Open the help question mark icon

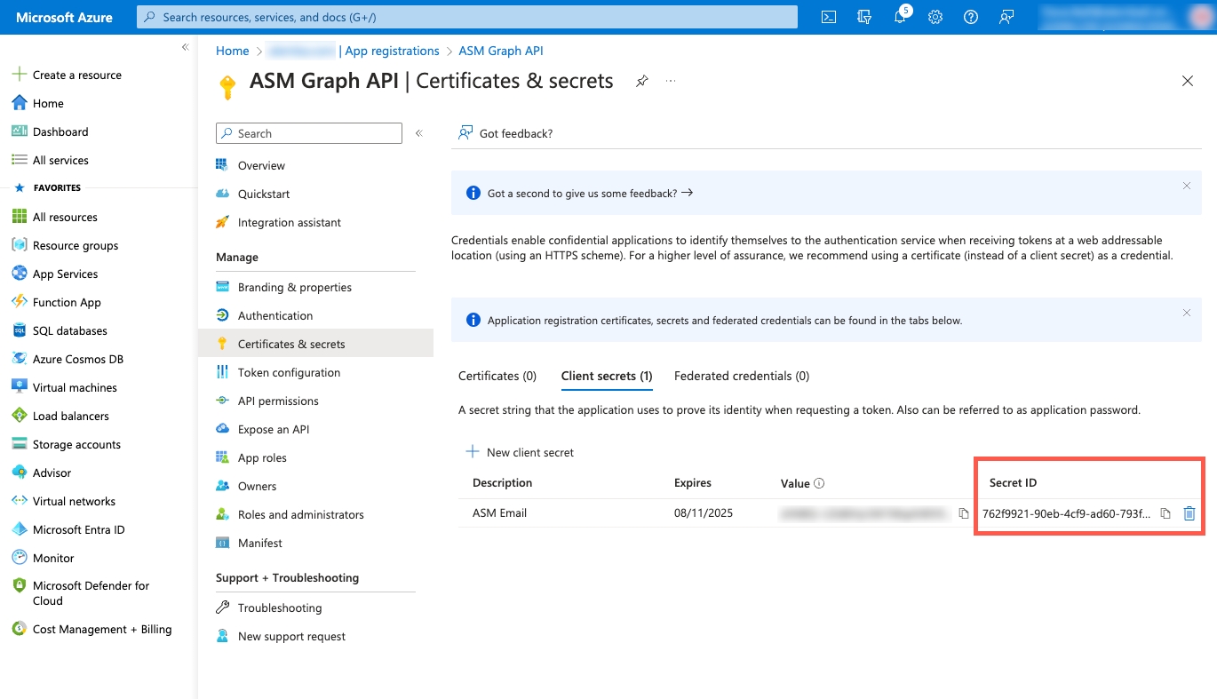coord(971,17)
